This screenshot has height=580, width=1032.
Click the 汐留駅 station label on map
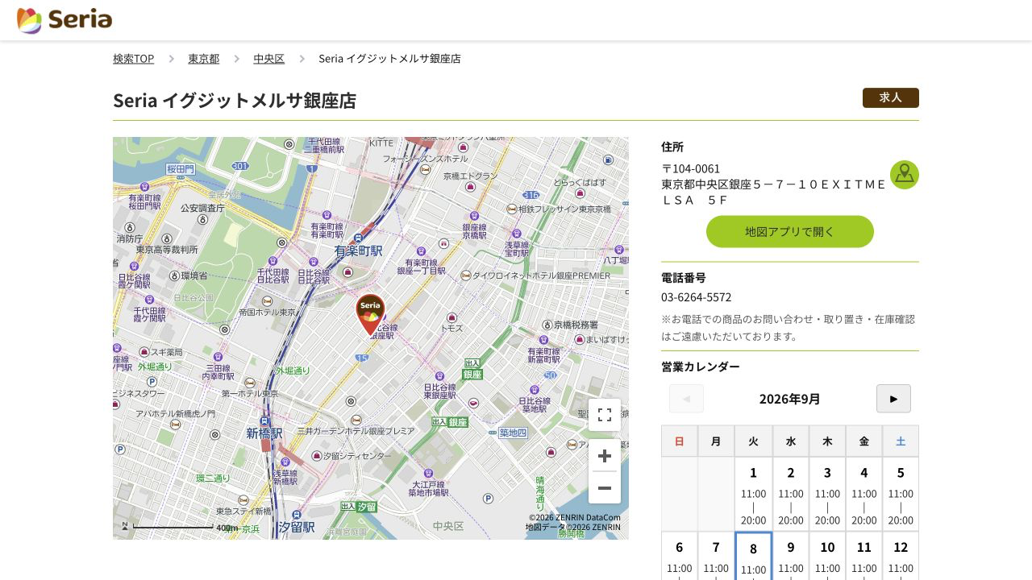(297, 527)
